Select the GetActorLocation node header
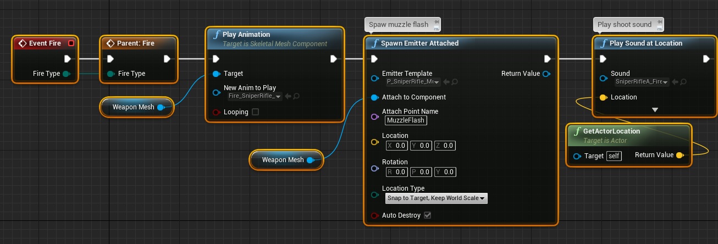 coord(629,135)
